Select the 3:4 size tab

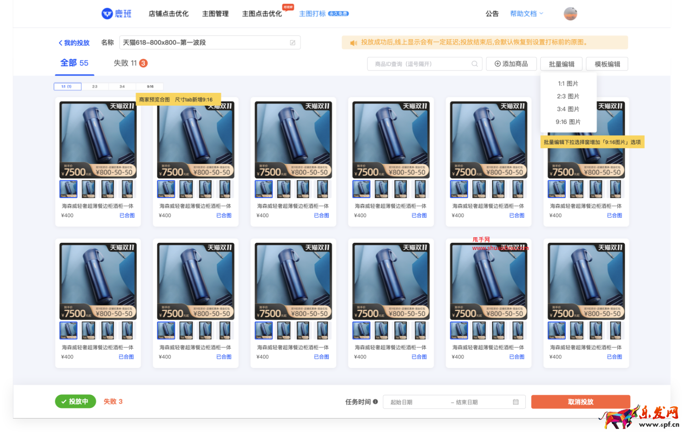(122, 87)
